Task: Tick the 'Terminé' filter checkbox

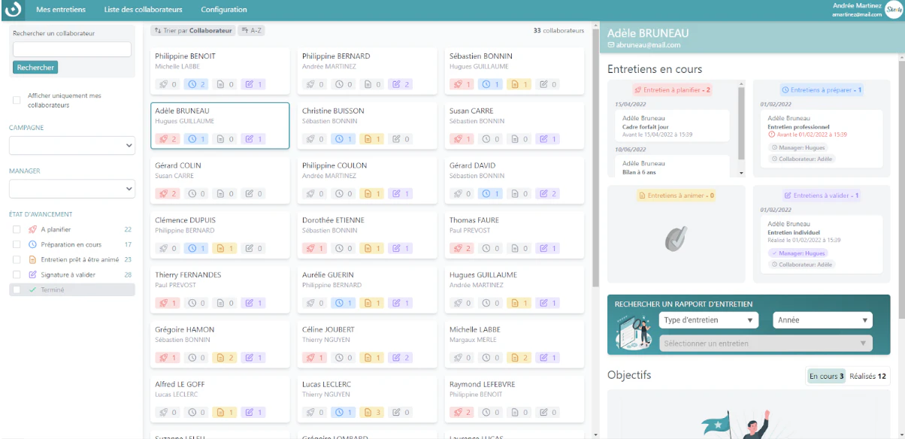Action: click(x=17, y=290)
